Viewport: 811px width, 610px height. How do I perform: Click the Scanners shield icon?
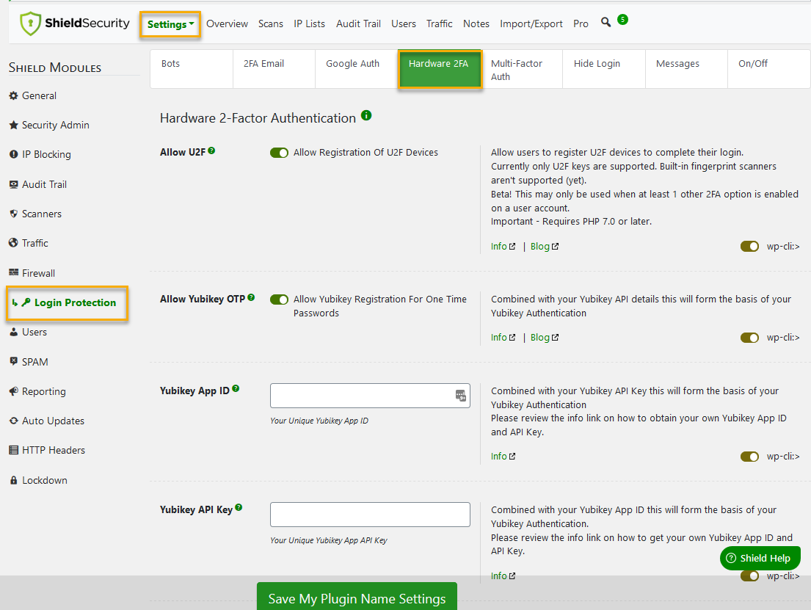tap(13, 214)
